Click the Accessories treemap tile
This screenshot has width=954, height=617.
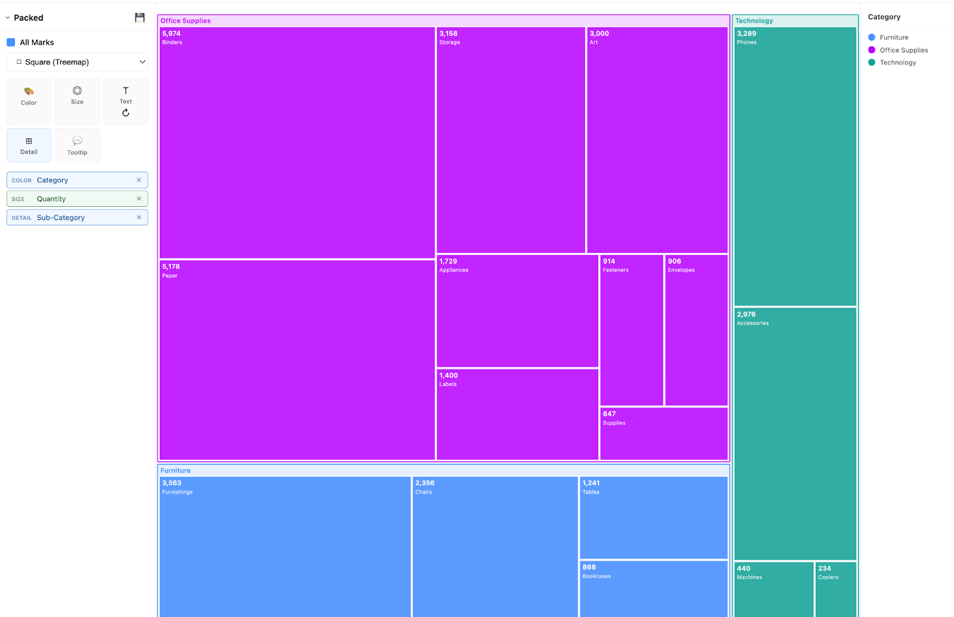[795, 434]
